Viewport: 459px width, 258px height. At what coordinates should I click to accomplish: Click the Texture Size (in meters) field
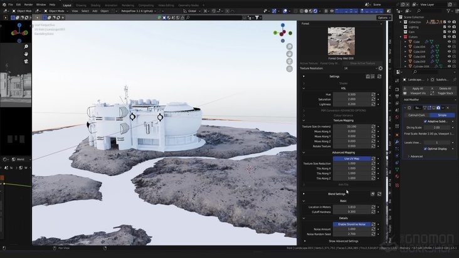click(352, 126)
